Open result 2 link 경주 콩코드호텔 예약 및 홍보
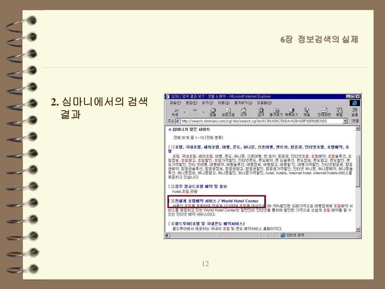 tap(201, 187)
